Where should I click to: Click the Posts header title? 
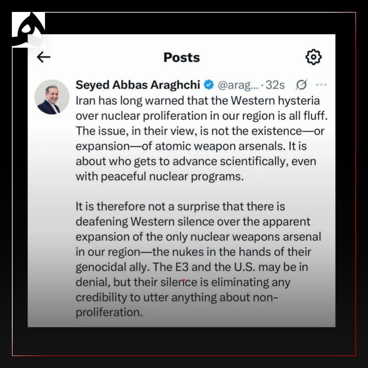point(182,57)
